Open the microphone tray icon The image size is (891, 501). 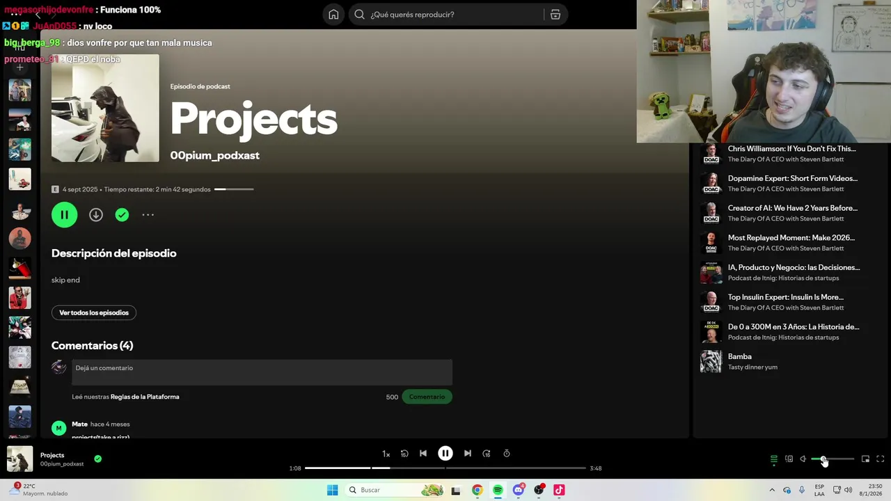[802, 490]
